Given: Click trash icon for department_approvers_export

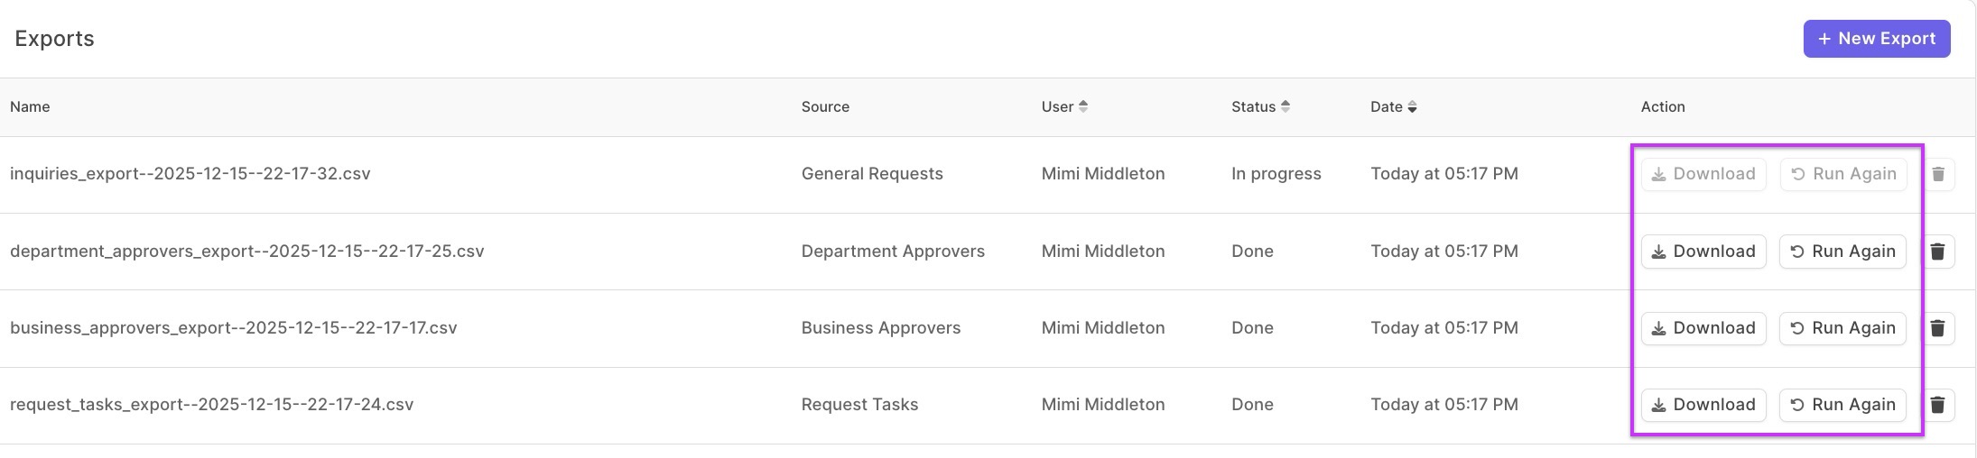Looking at the screenshot, I should click(1937, 252).
